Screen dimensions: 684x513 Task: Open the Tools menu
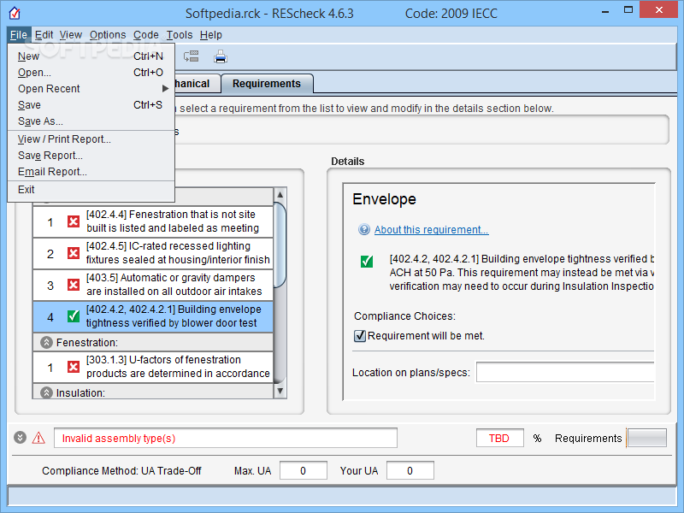180,35
